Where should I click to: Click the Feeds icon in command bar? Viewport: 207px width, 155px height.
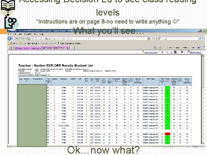[x=160, y=48]
